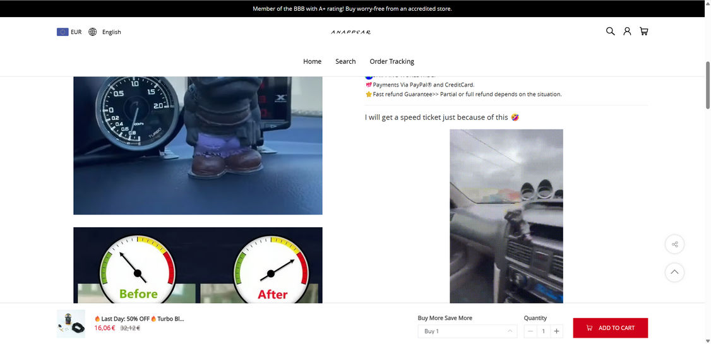Expand the Buy 1 dropdown
The width and height of the screenshot is (711, 344).
[467, 331]
